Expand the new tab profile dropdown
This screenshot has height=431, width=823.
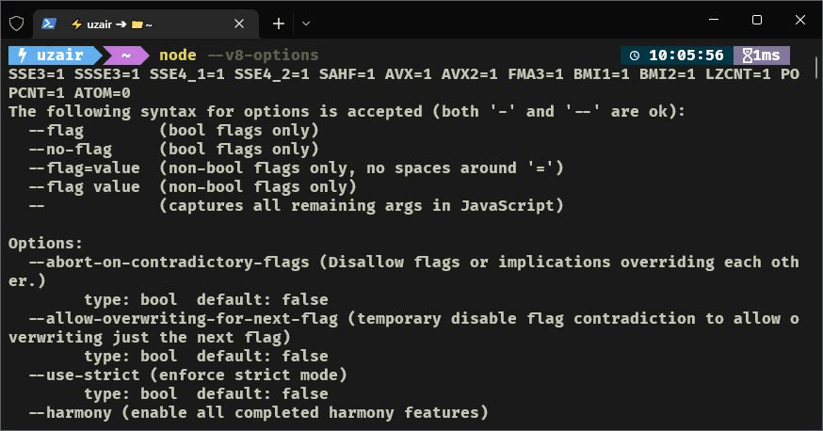[305, 24]
